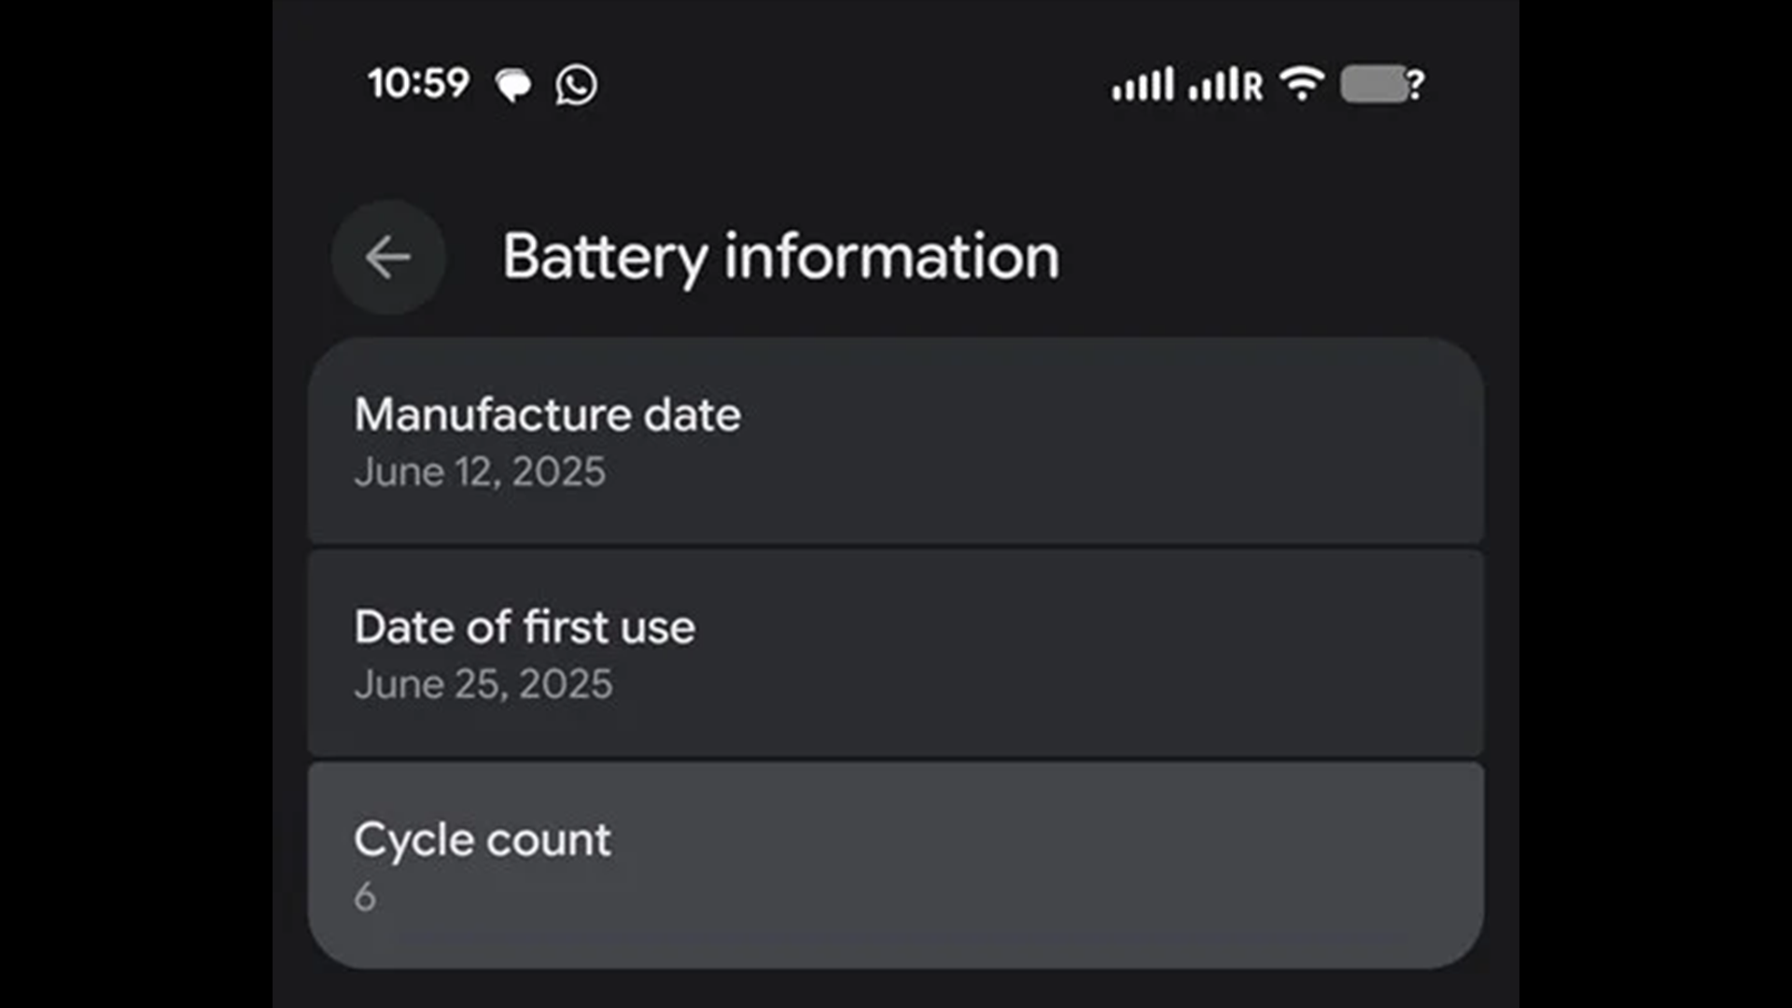Select the Manufacture date label

(547, 414)
